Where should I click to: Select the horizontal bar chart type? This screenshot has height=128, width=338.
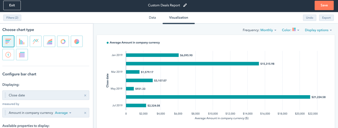pos(8,41)
